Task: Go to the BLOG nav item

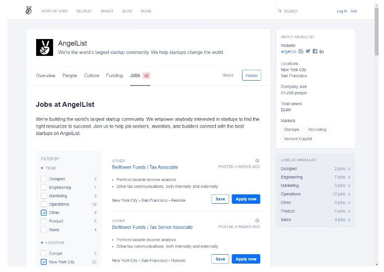Action: [x=127, y=11]
